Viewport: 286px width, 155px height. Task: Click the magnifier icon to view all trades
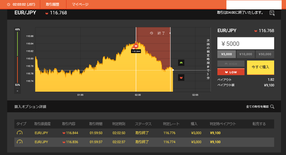point(272,107)
